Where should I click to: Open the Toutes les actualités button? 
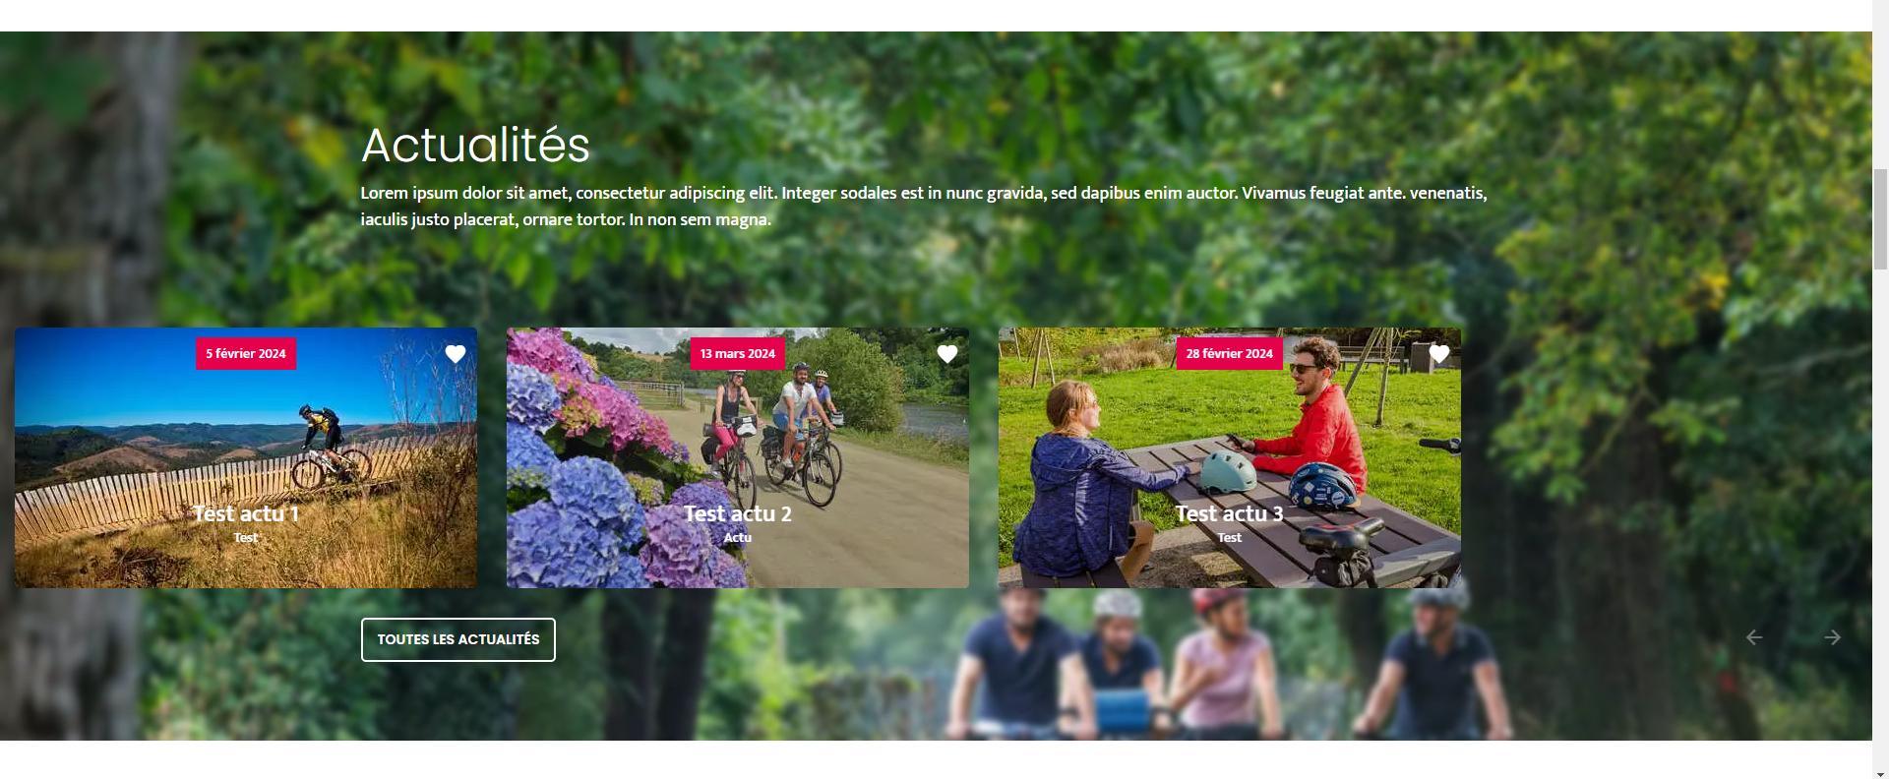458,639
